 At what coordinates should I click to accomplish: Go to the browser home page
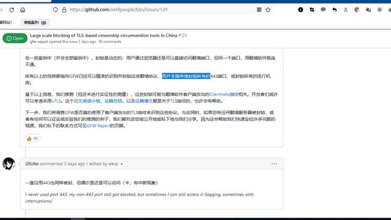coord(23,10)
